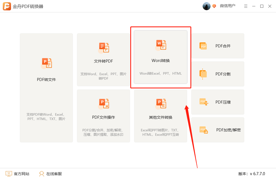Open 在线客服 support link
Image resolution: width=276 pixels, height=179 pixels.
pos(54,174)
